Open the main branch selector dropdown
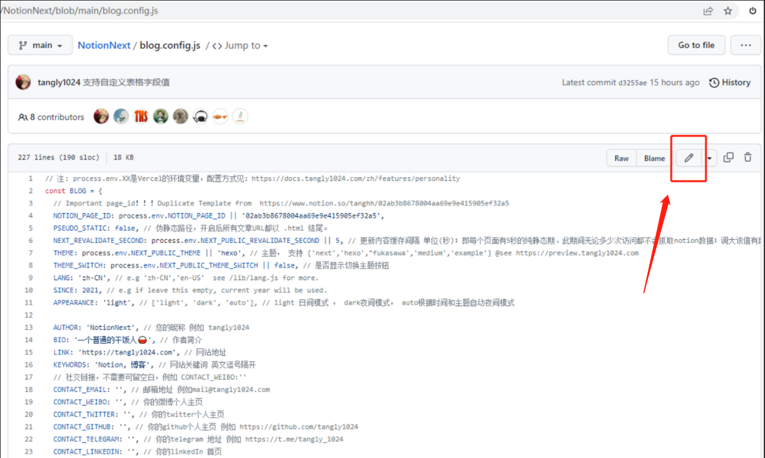Viewport: 765px width, 458px height. (39, 46)
